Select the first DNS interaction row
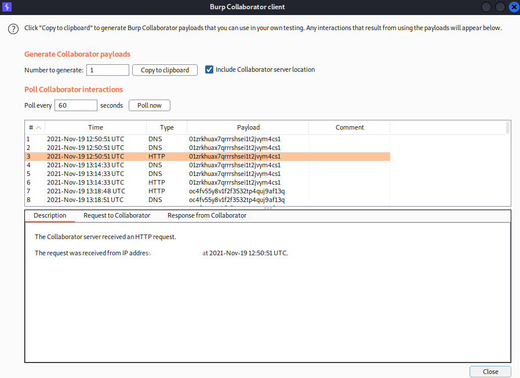Image resolution: width=520 pixels, height=378 pixels. [174, 139]
